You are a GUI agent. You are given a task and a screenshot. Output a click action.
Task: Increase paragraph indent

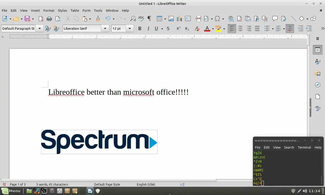coord(300,28)
